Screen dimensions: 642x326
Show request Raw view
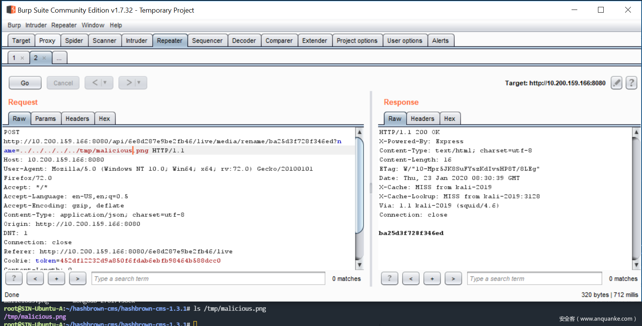[x=19, y=119]
